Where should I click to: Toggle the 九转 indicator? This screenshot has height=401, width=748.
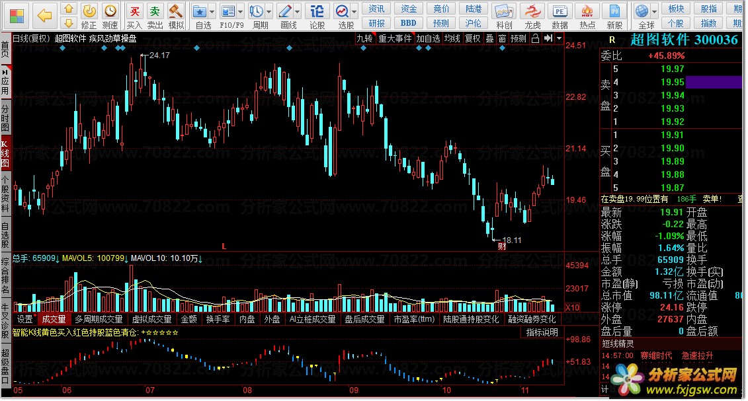tap(365, 38)
